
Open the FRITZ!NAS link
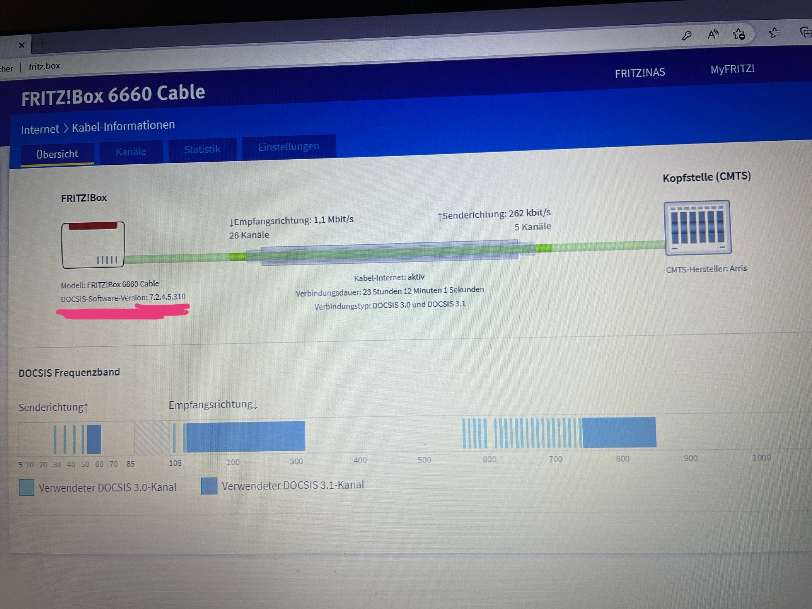(640, 73)
